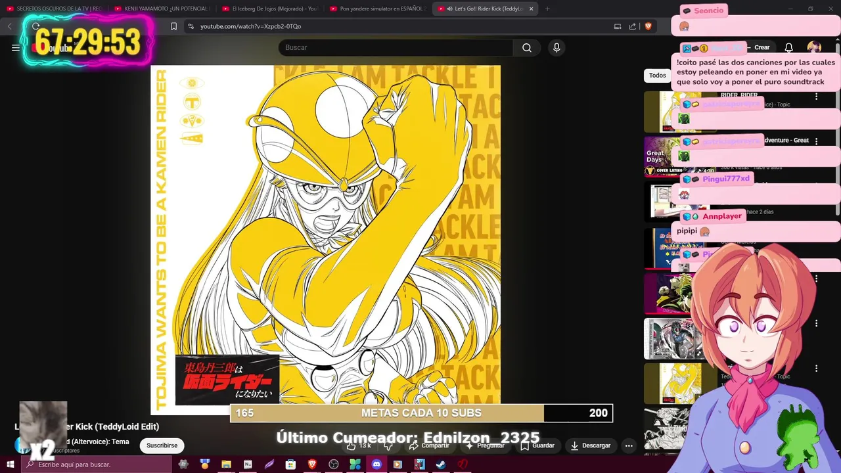Open options for the Great Days suggested video
The height and width of the screenshot is (473, 841).
[816, 141]
